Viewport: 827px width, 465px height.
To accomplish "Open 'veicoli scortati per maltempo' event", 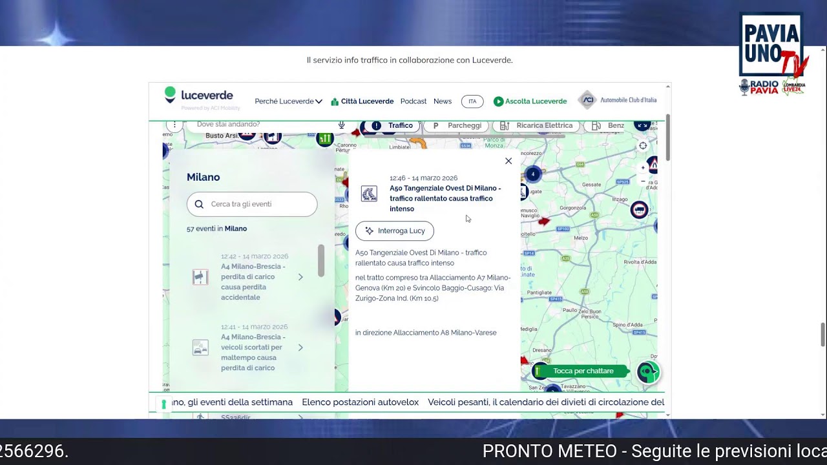I will tap(253, 352).
